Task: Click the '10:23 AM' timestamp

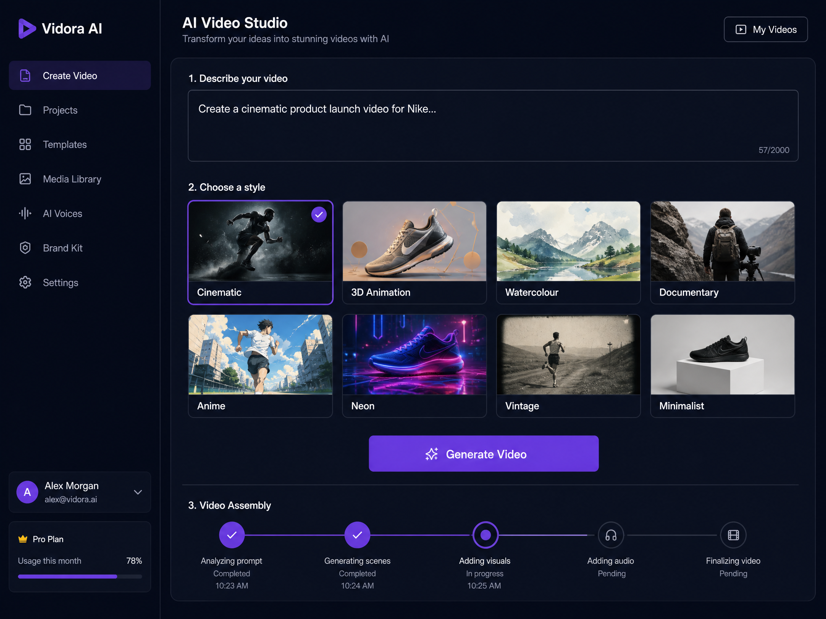Action: pos(232,586)
